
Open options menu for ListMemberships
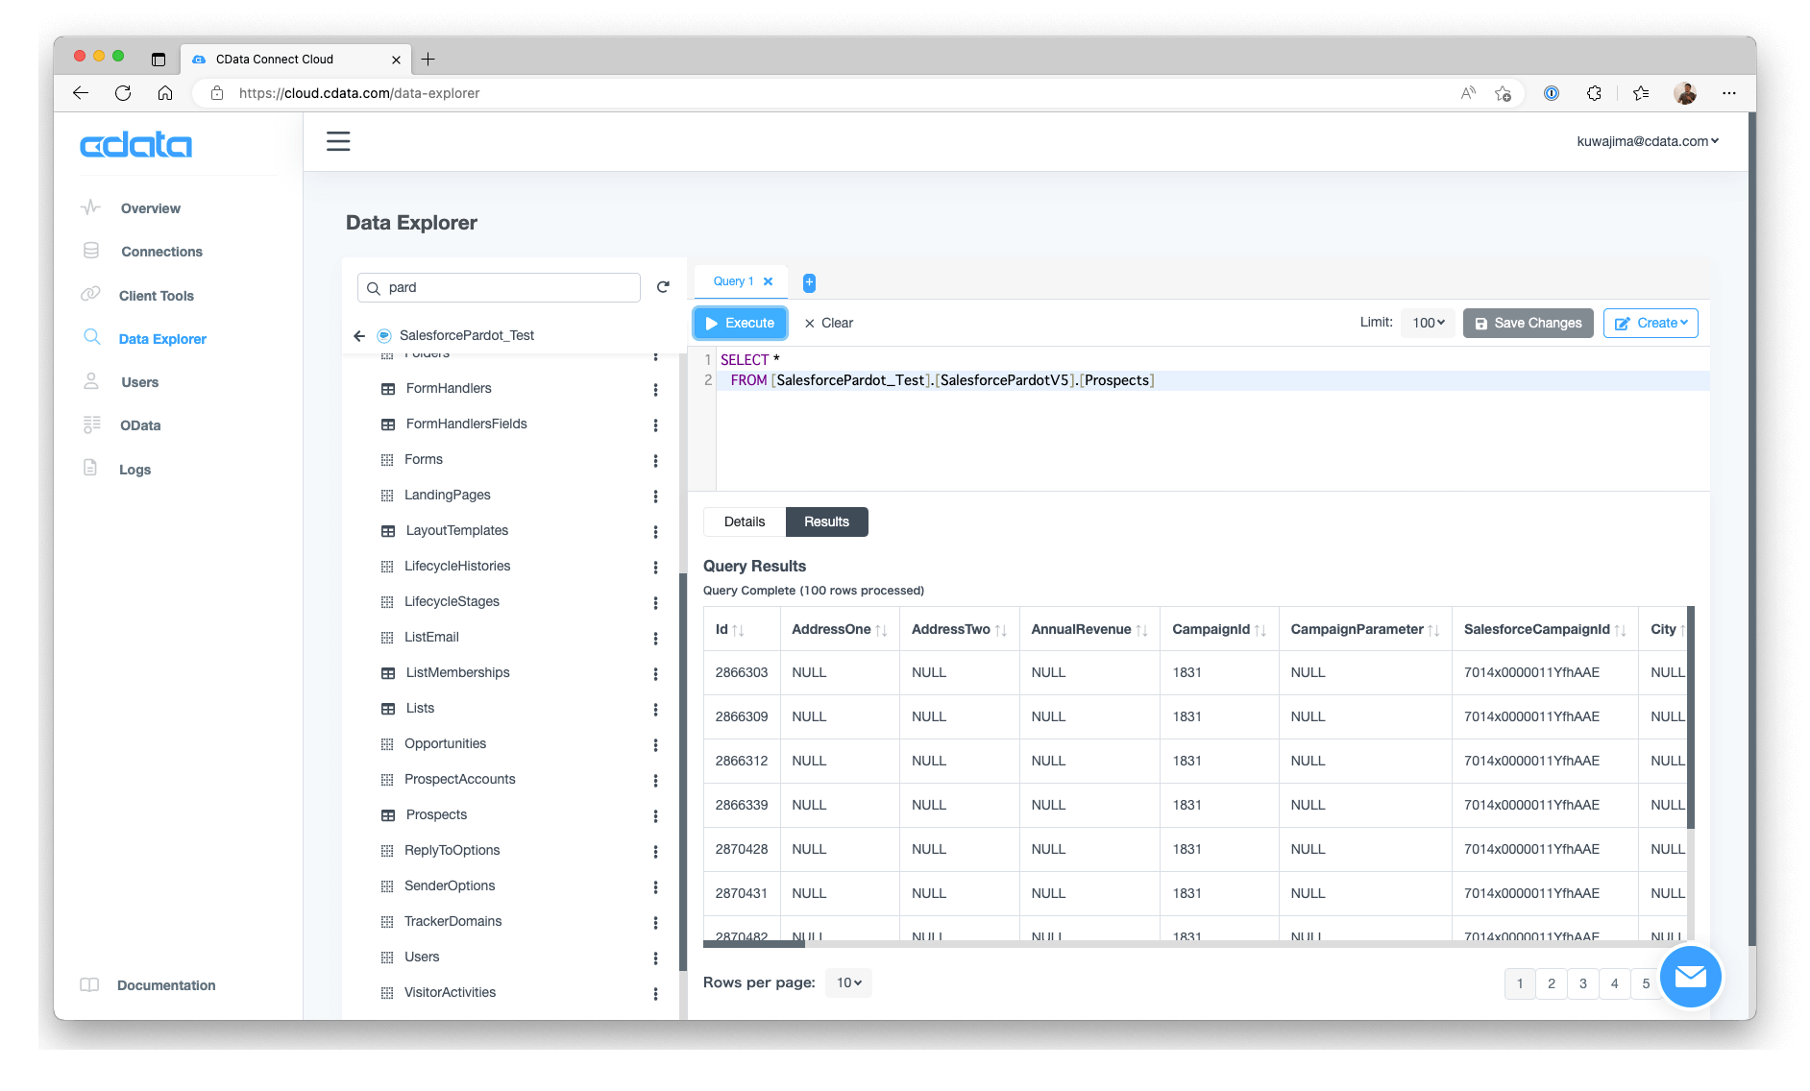[655, 674]
